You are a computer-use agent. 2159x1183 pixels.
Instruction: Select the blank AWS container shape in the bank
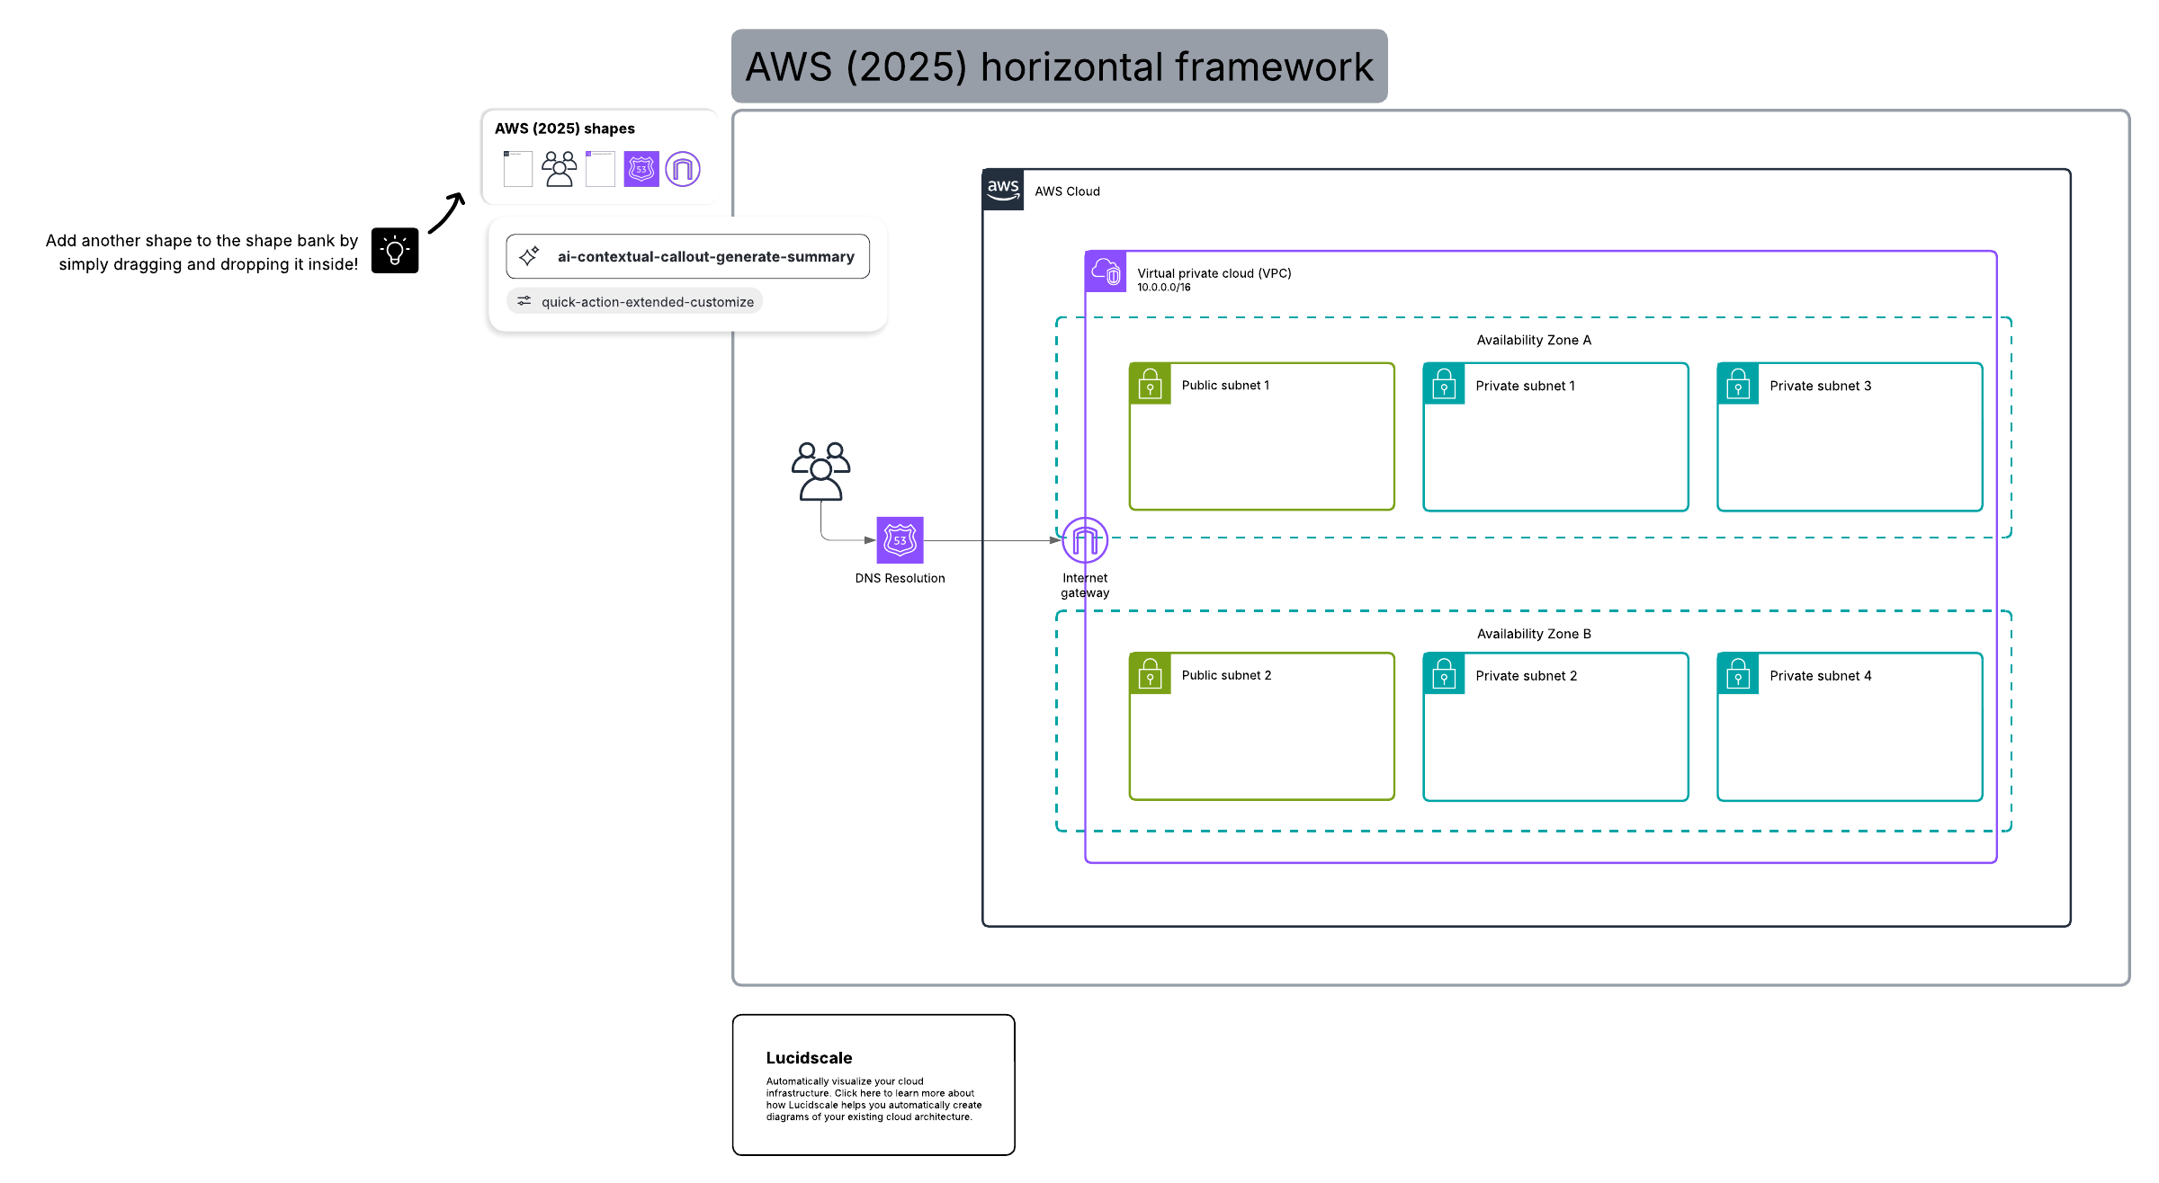[x=518, y=169]
